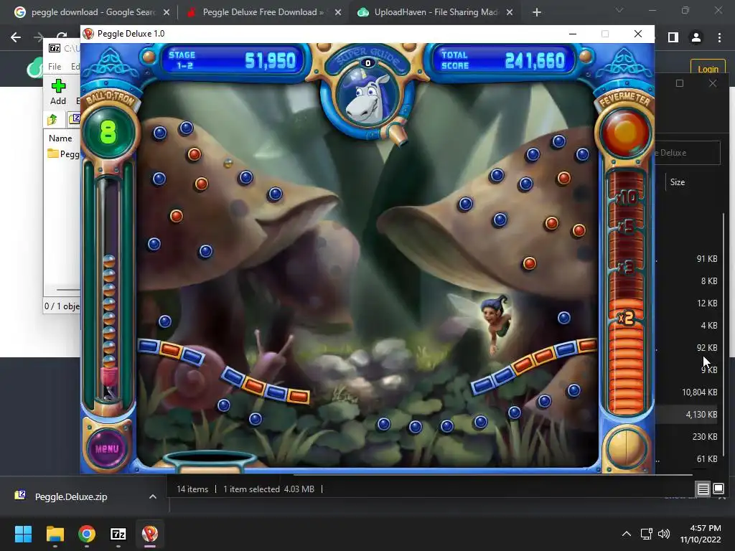Open File Explorer from the taskbar

[55, 534]
